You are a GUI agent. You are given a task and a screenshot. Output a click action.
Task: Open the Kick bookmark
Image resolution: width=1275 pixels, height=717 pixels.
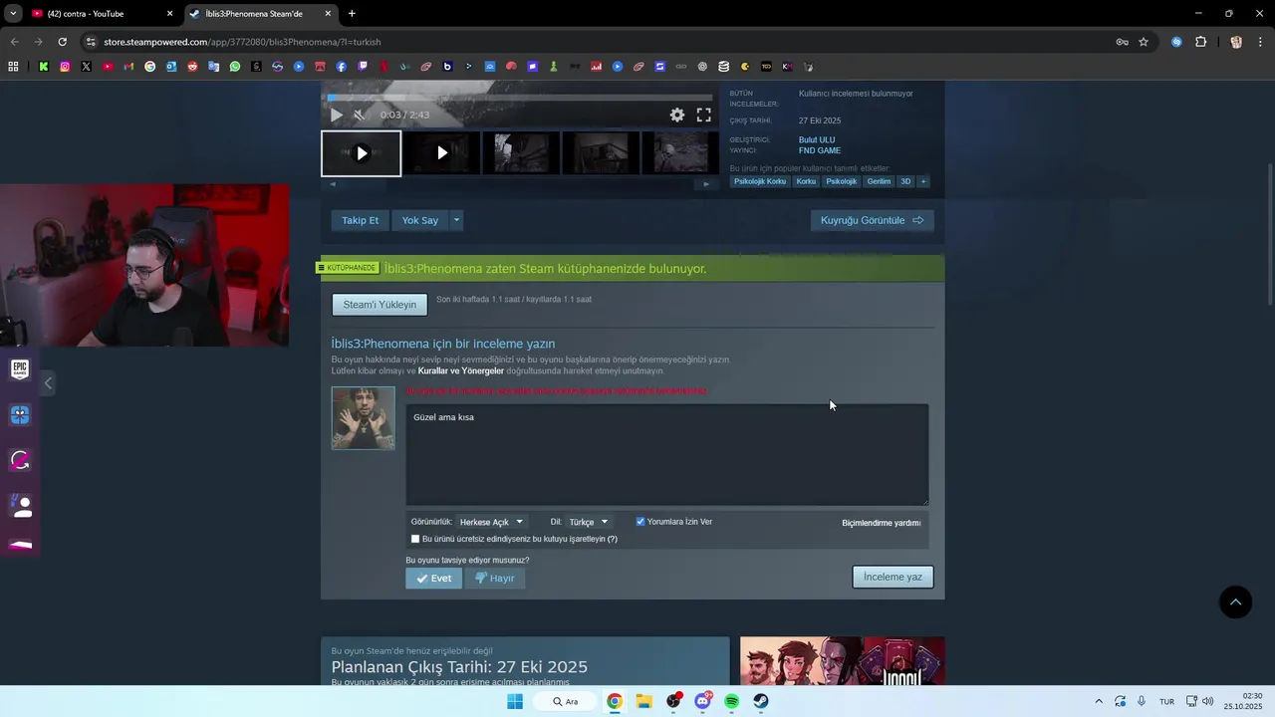(x=43, y=67)
